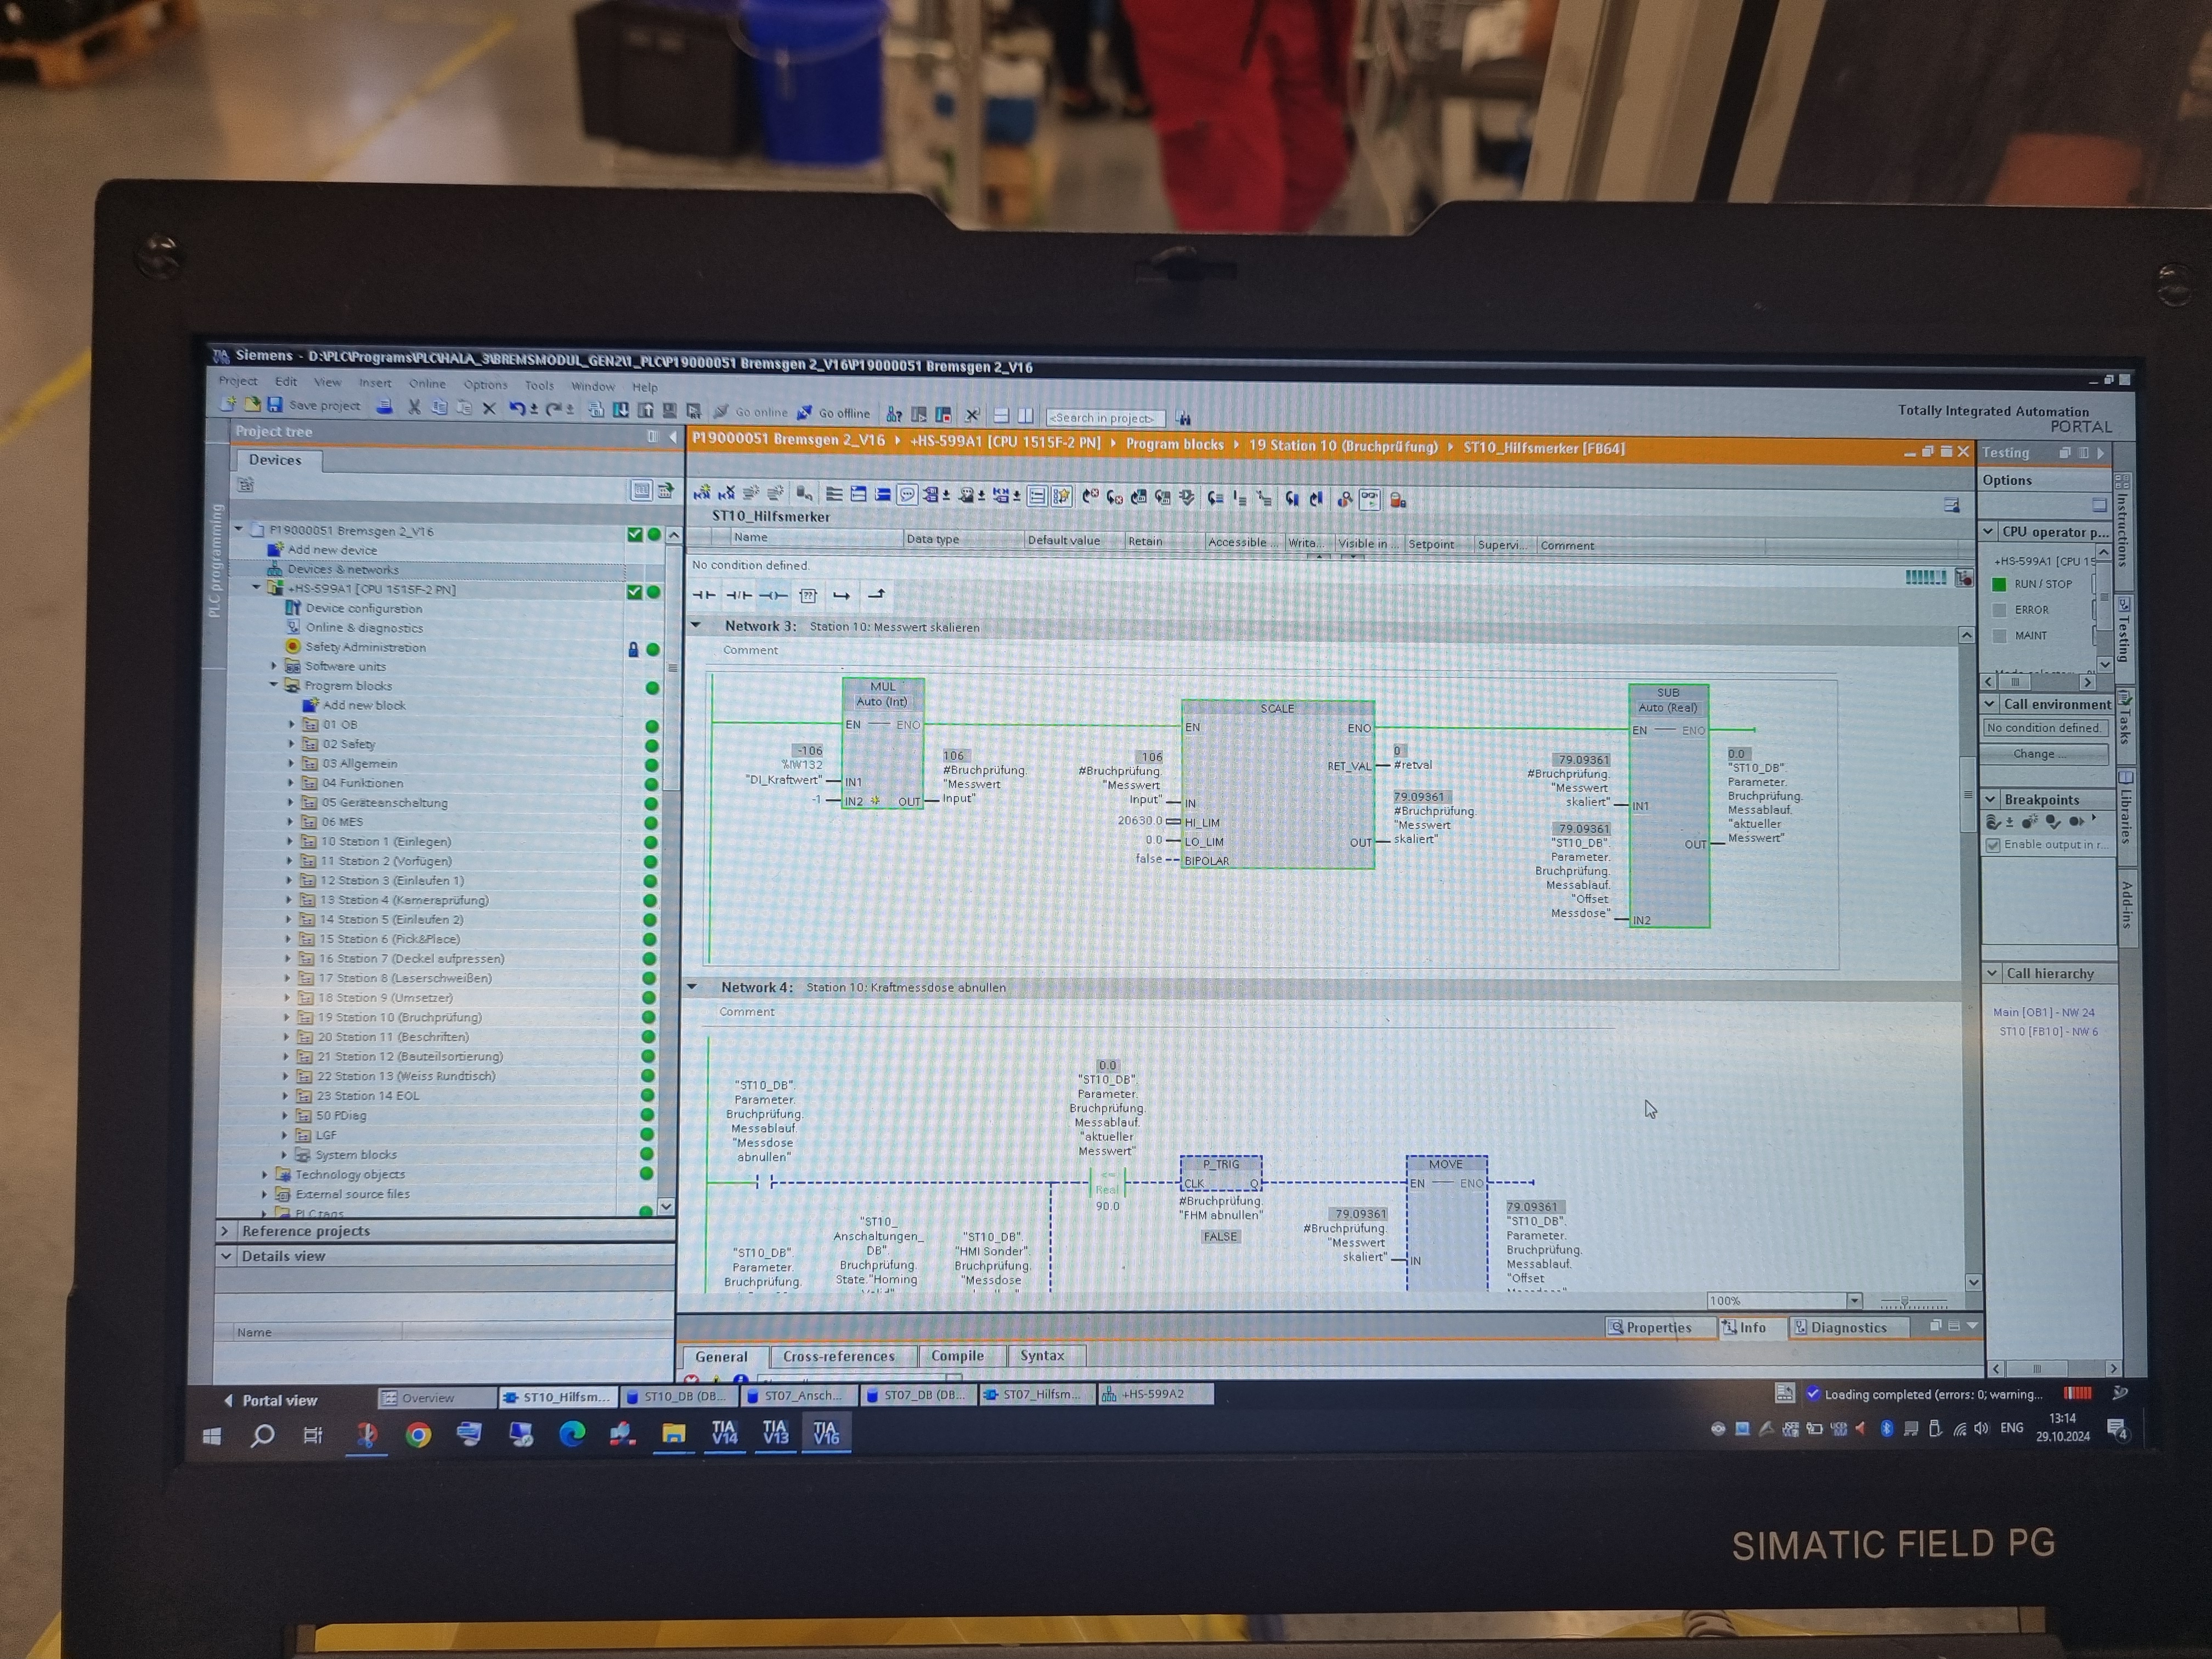The height and width of the screenshot is (1659, 2212).
Task: Click the MAINT status indicator
Action: [2000, 636]
